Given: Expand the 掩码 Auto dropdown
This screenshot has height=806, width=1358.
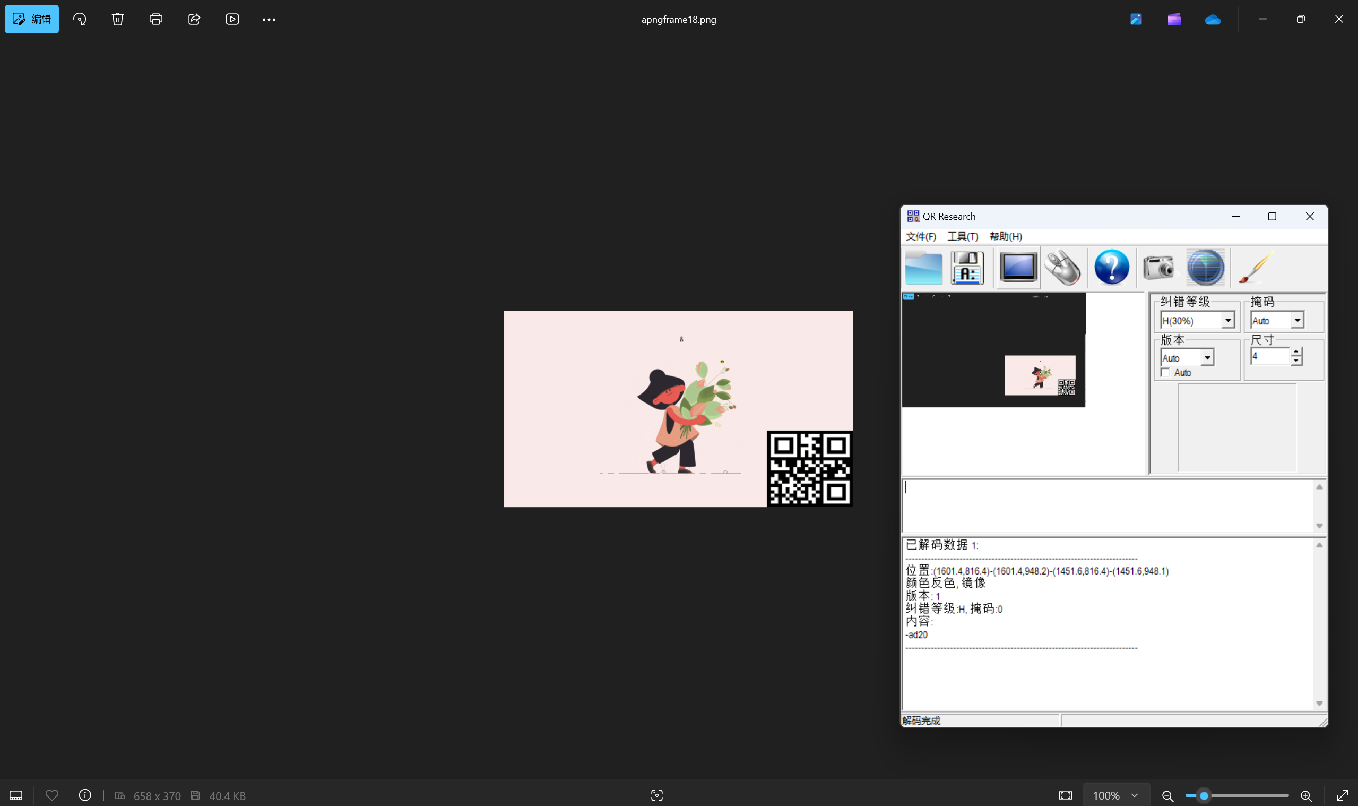Looking at the screenshot, I should coord(1297,321).
